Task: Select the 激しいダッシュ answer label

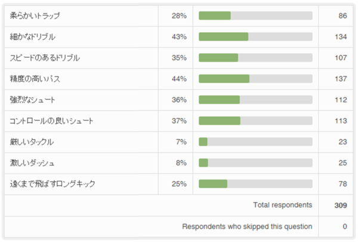Action: [x=33, y=163]
